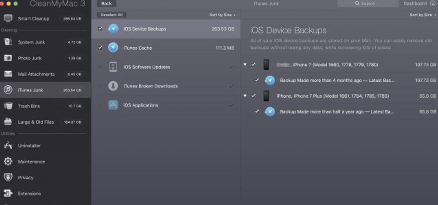Collapse the iPhone 7 backup group
This screenshot has width=438, height=205.
[245, 65]
